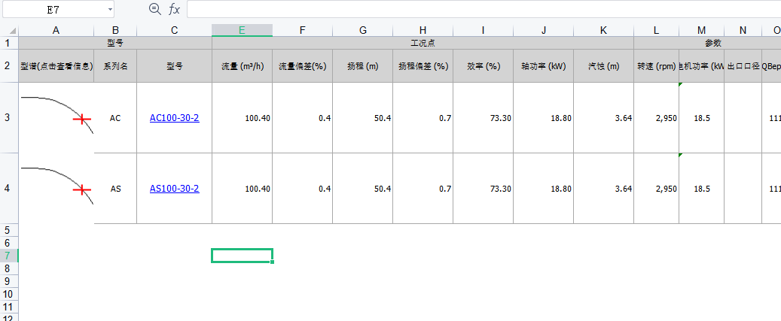
Task: Select column F header
Action: (302, 30)
